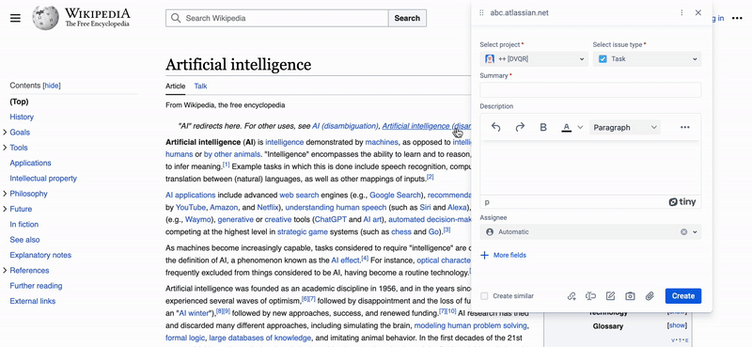Open the strategic game link
Screen dimensions: 752x347
(x=303, y=232)
